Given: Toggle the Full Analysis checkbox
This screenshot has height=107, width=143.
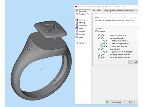Looking at the screenshot, I should [x=96, y=31].
